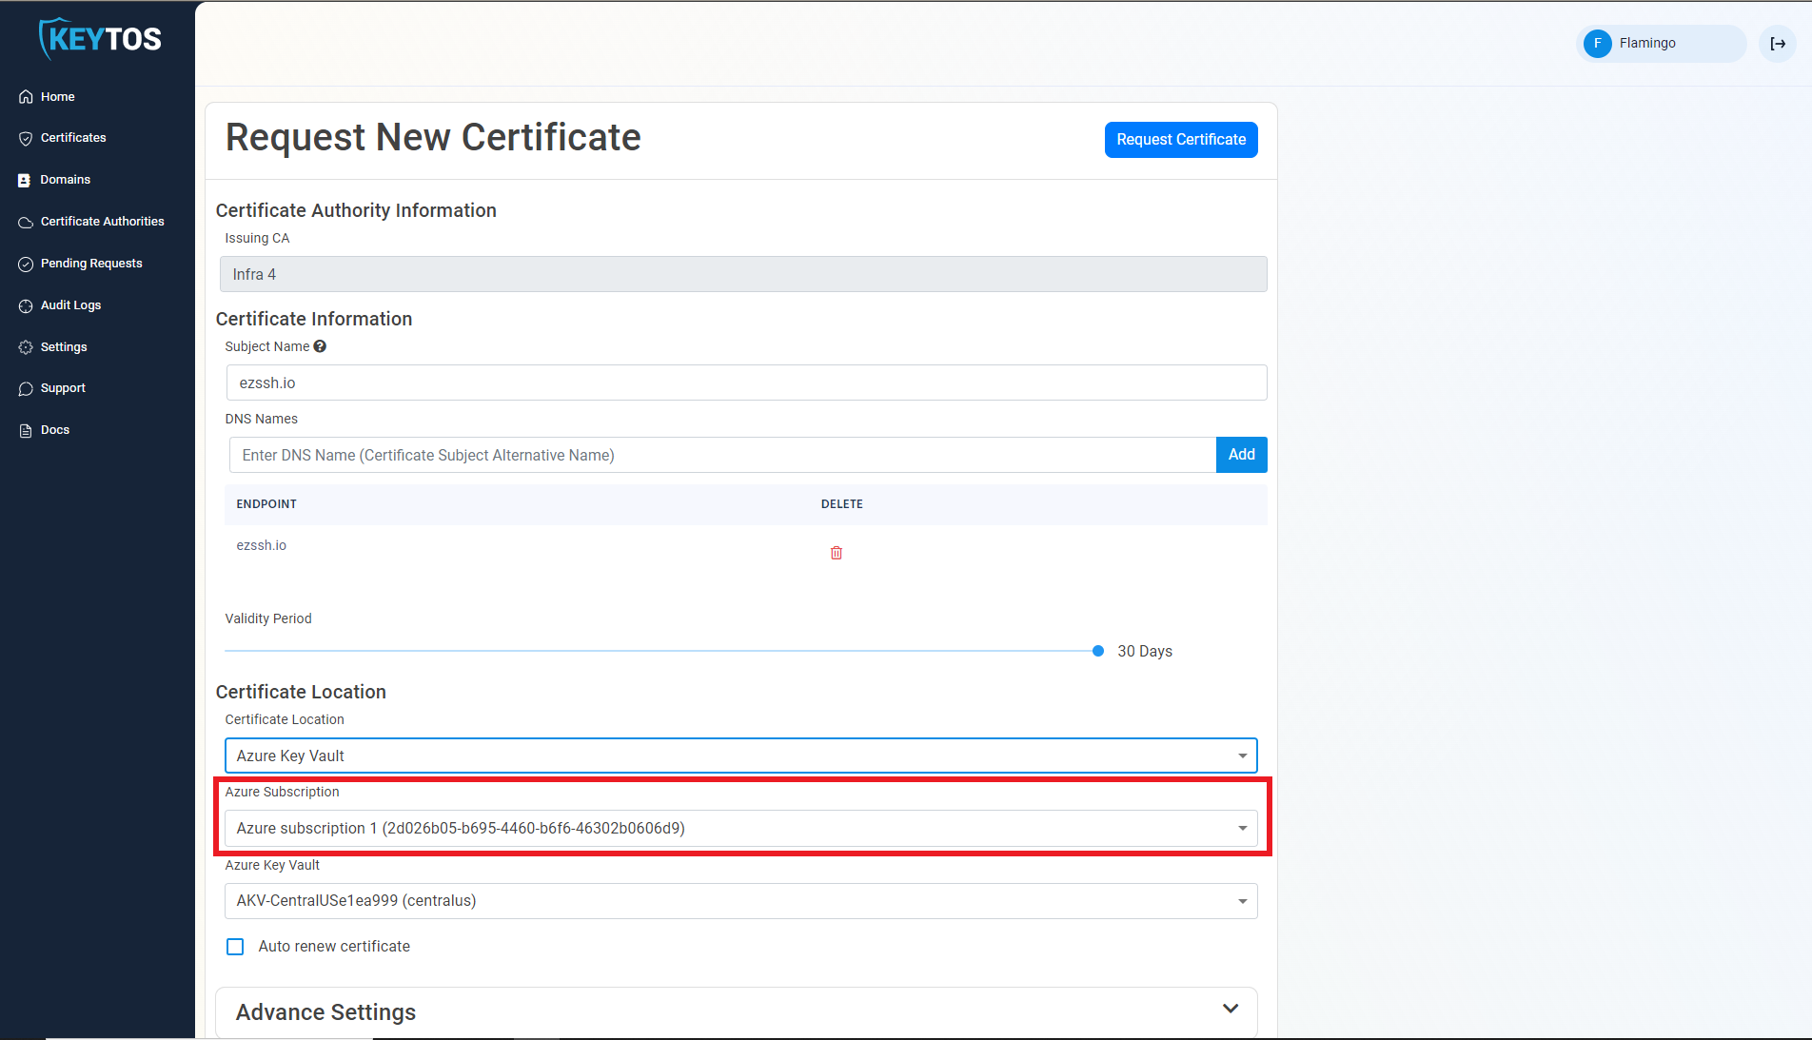Click the Domains icon in sidebar
The height and width of the screenshot is (1040, 1812).
pos(25,180)
